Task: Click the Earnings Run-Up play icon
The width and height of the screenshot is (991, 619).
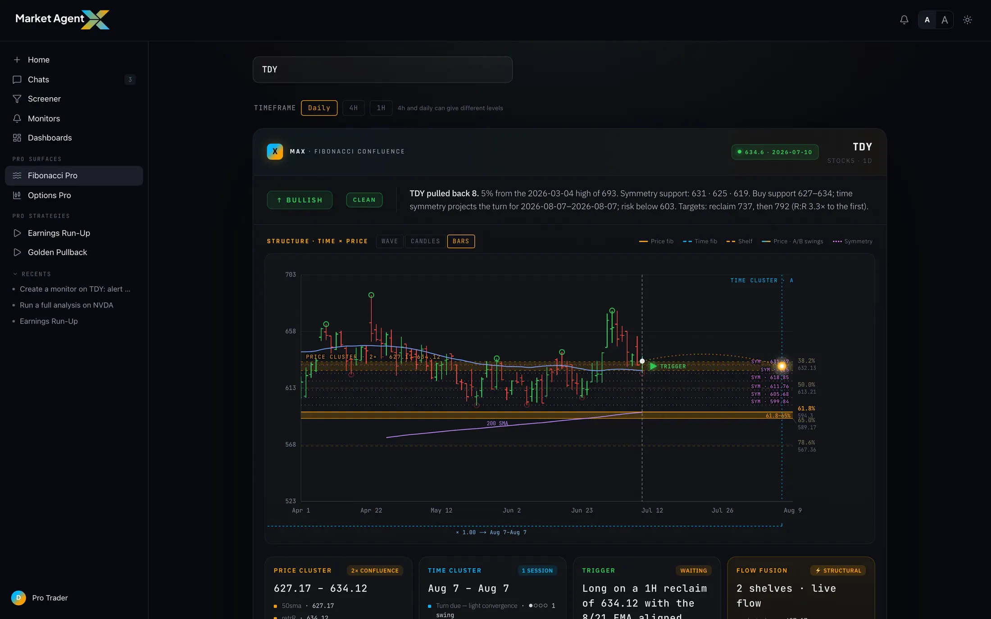Action: point(17,233)
